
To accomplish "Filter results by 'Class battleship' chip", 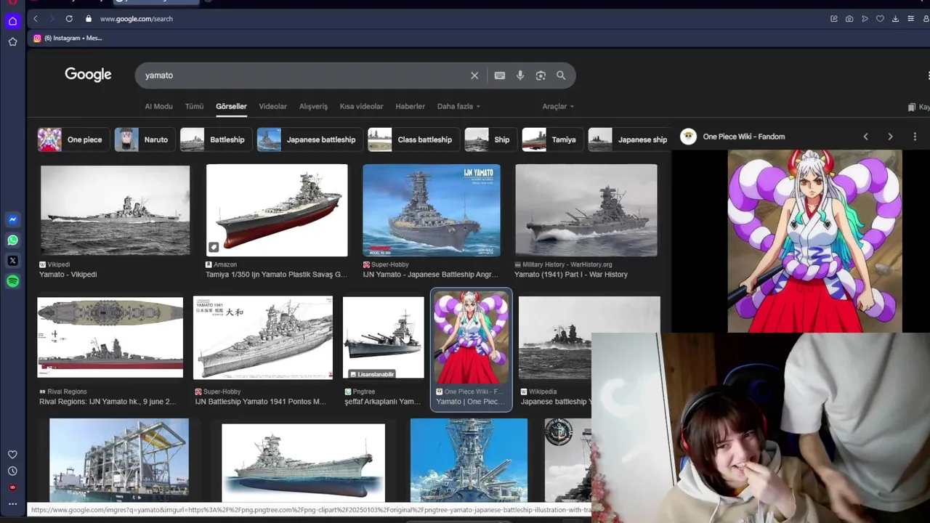I will pyautogui.click(x=412, y=139).
